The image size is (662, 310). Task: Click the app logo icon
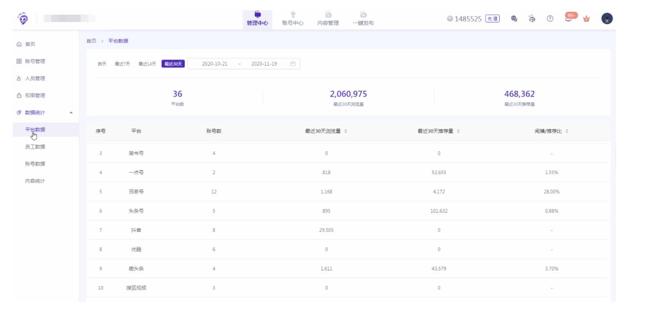pos(22,18)
